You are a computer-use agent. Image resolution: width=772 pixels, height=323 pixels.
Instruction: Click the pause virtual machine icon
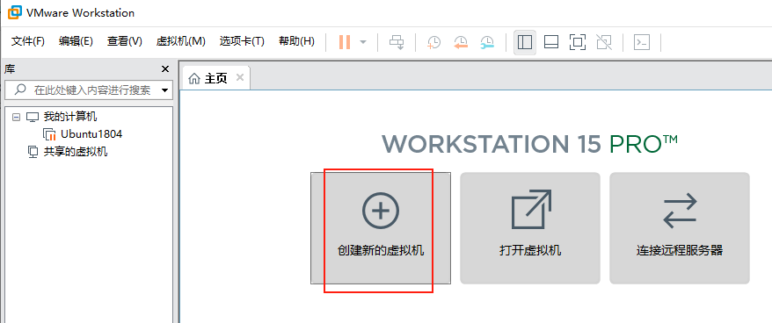point(345,42)
